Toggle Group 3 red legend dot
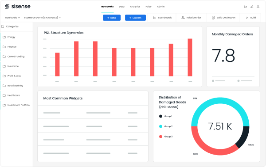Viewport: 266px width, 167px height. (160, 137)
